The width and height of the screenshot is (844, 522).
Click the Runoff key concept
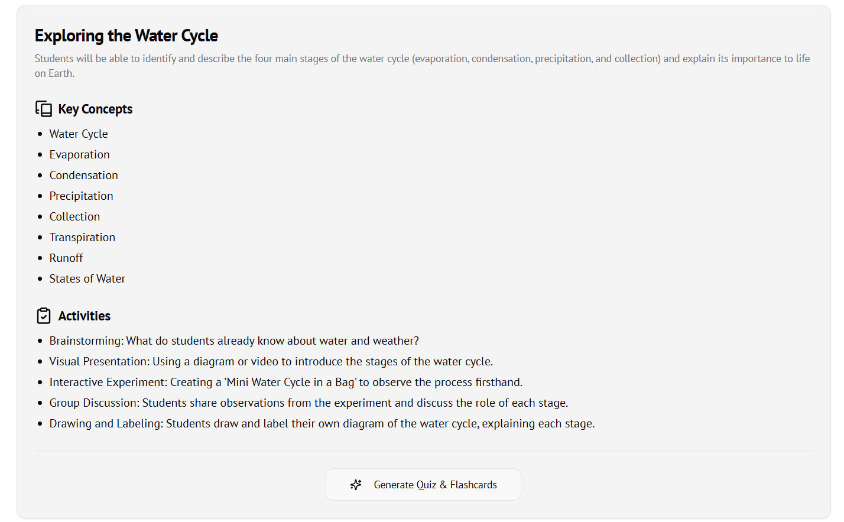(66, 258)
